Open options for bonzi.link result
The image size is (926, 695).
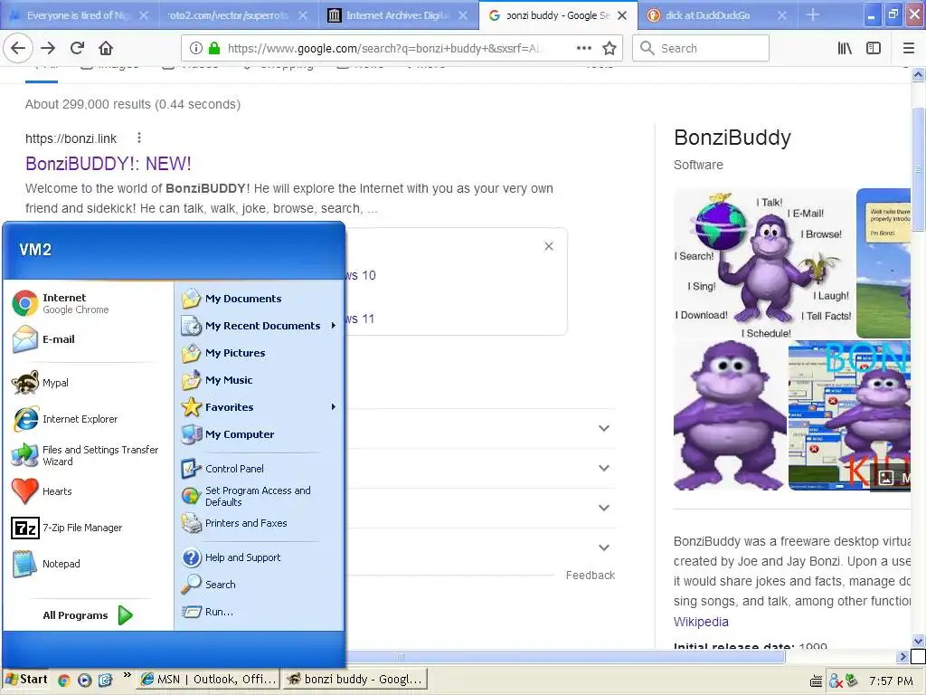[138, 138]
